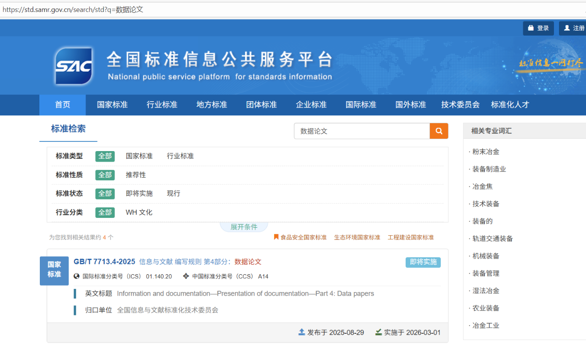Viewport: 586px width, 347px height.
Task: Open the 行业标准 navigation tab
Action: click(162, 105)
